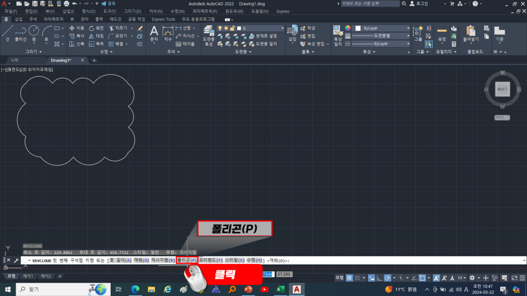Click the Fillet (모깎기) tool

[x=118, y=36]
